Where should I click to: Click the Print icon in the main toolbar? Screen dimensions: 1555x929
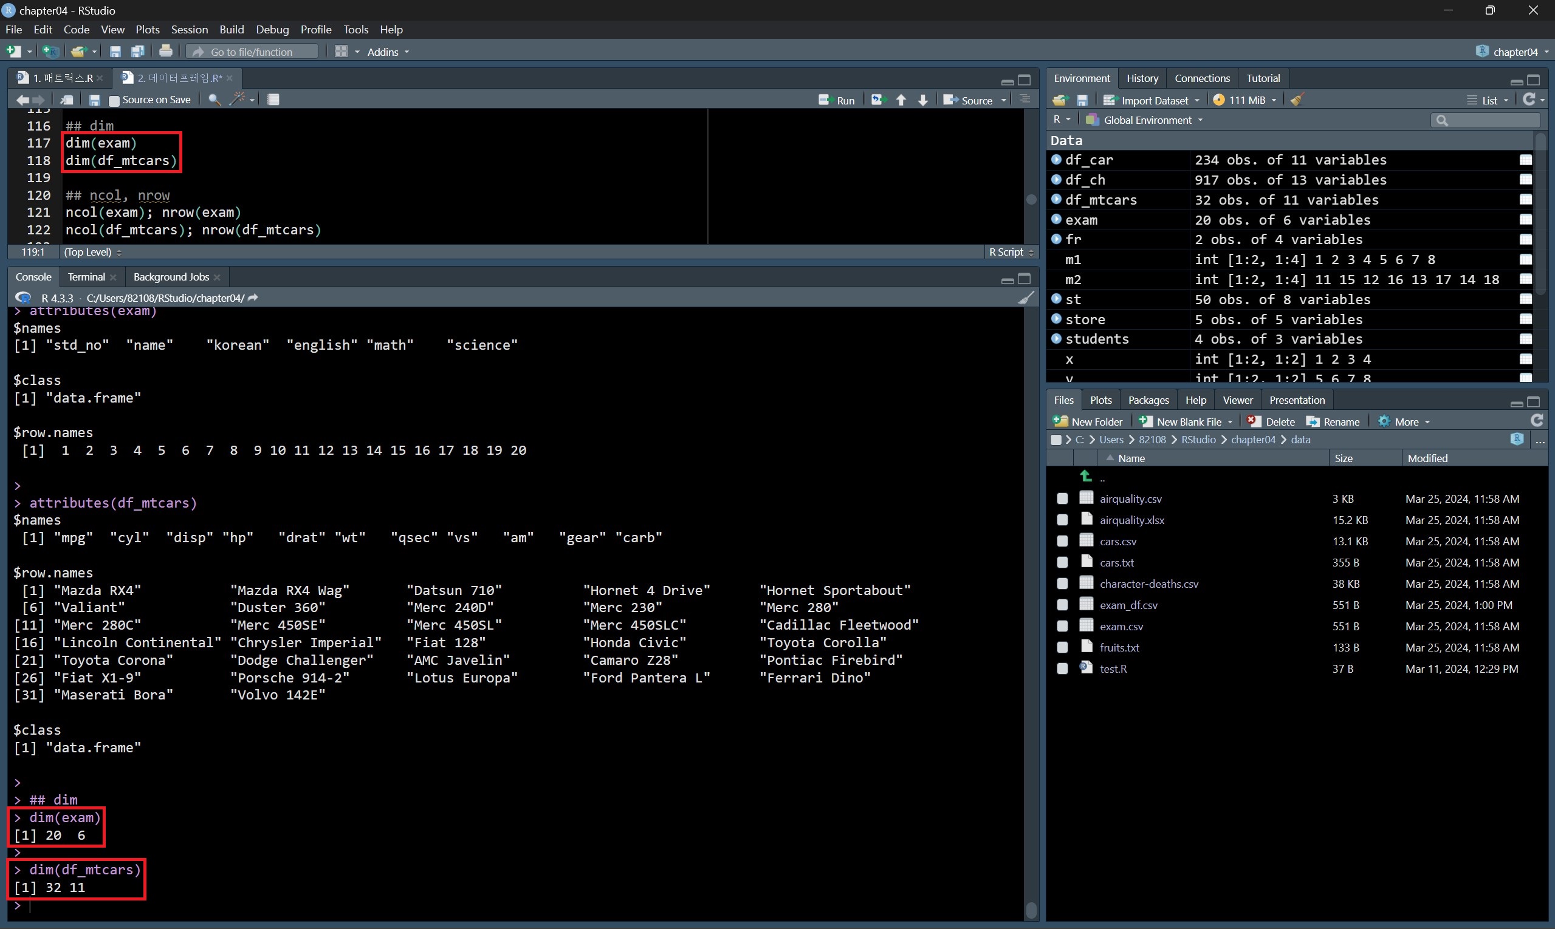pos(165,52)
